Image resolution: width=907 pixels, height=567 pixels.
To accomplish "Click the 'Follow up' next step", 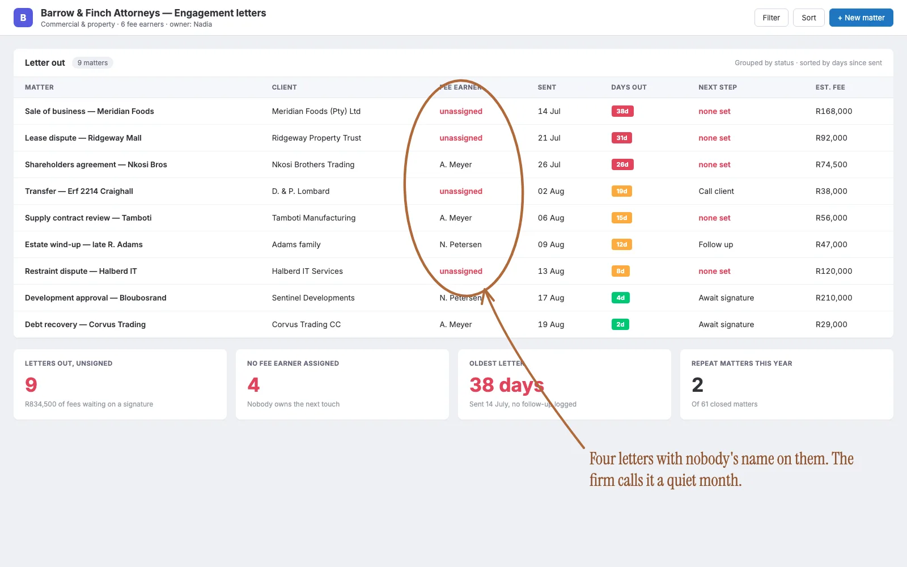I will pyautogui.click(x=715, y=244).
